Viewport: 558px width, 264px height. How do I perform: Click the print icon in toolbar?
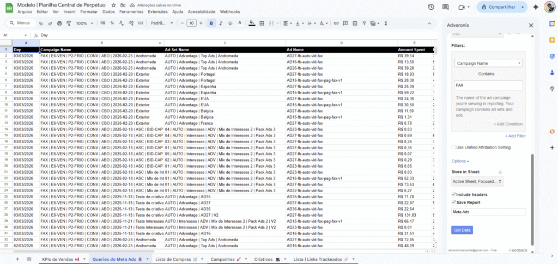point(59,23)
